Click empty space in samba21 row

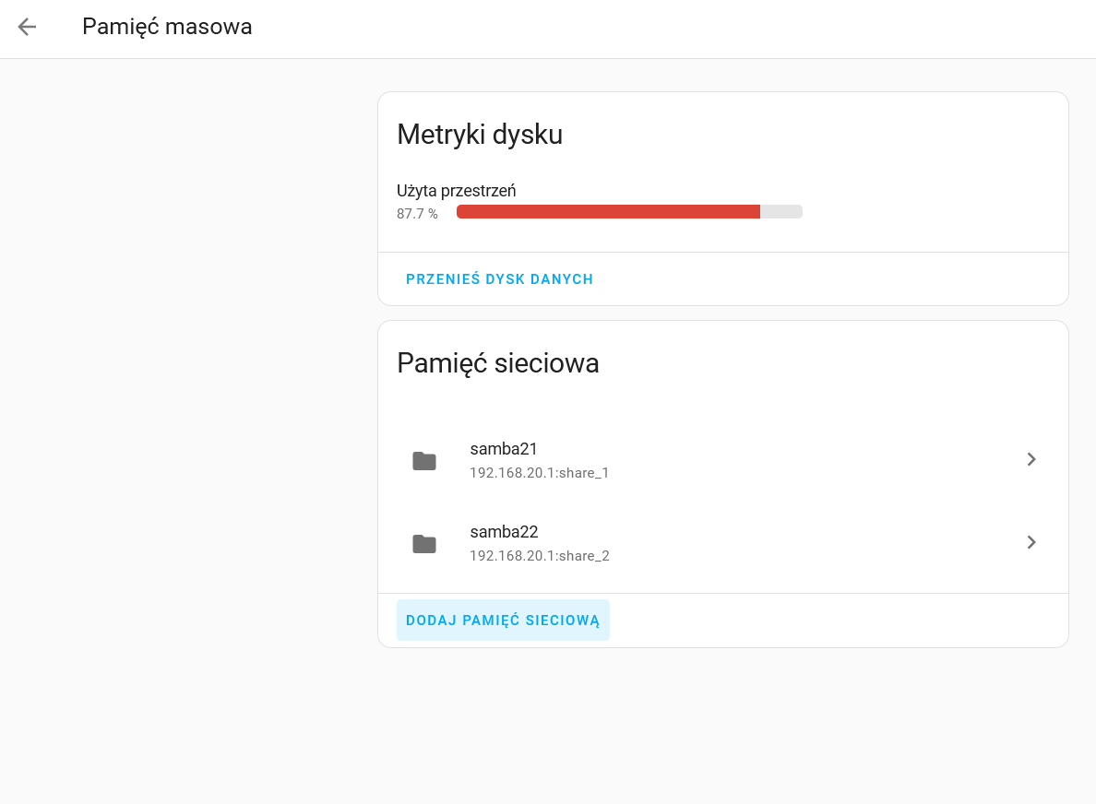[x=784, y=459]
